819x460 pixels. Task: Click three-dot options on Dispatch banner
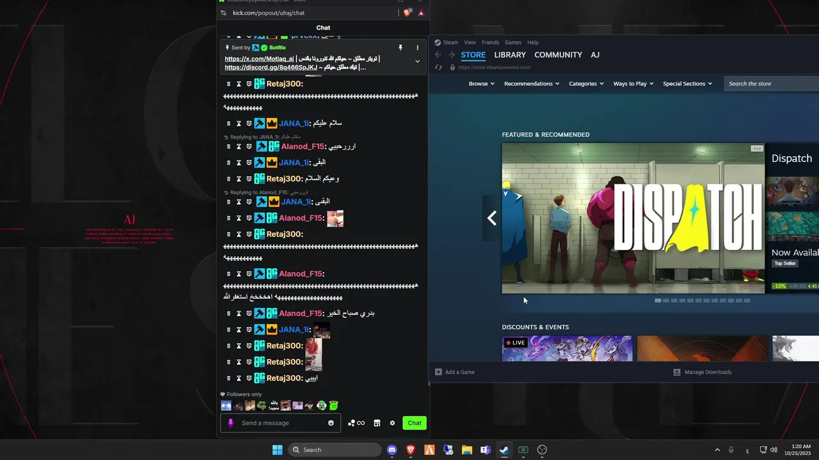click(757, 148)
